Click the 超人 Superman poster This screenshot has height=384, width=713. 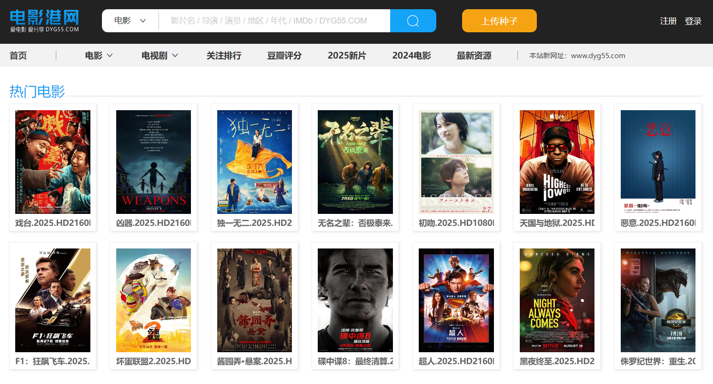click(x=456, y=300)
